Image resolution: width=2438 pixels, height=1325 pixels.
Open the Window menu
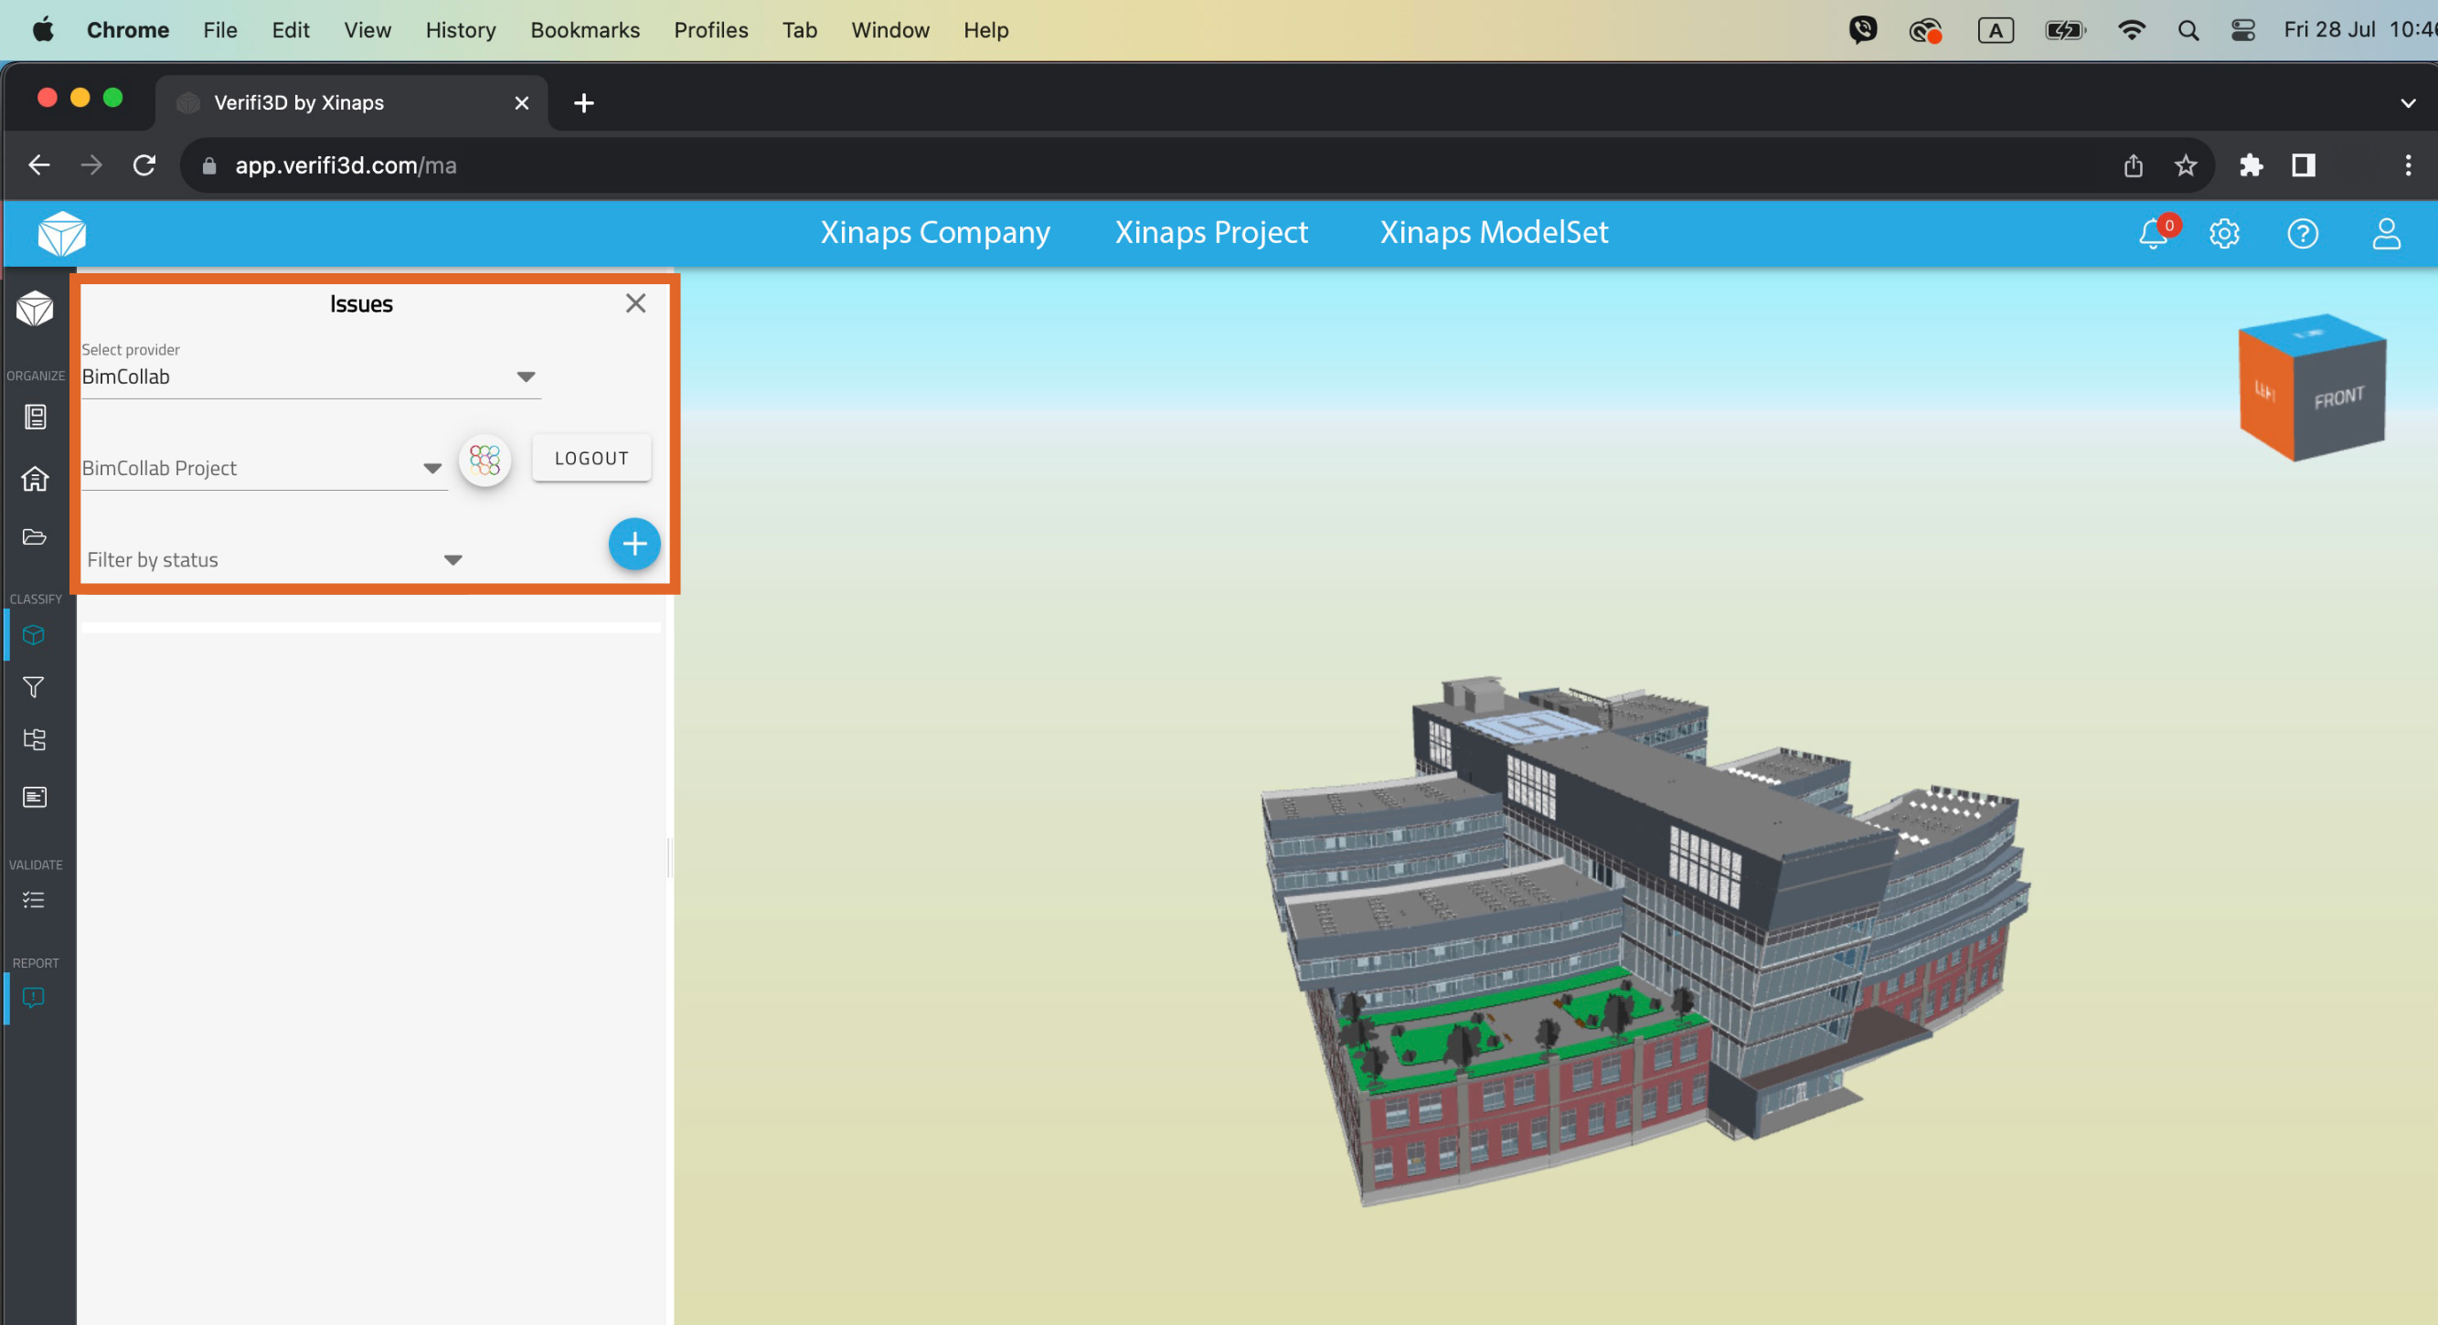pos(889,30)
